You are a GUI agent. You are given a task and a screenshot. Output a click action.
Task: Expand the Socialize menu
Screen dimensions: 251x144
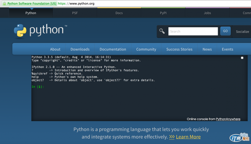[x=242, y=32]
